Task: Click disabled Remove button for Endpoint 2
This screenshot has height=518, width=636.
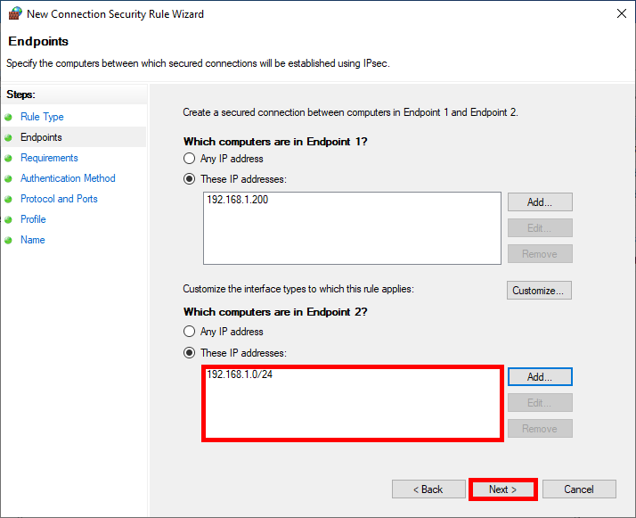Action: tap(540, 428)
